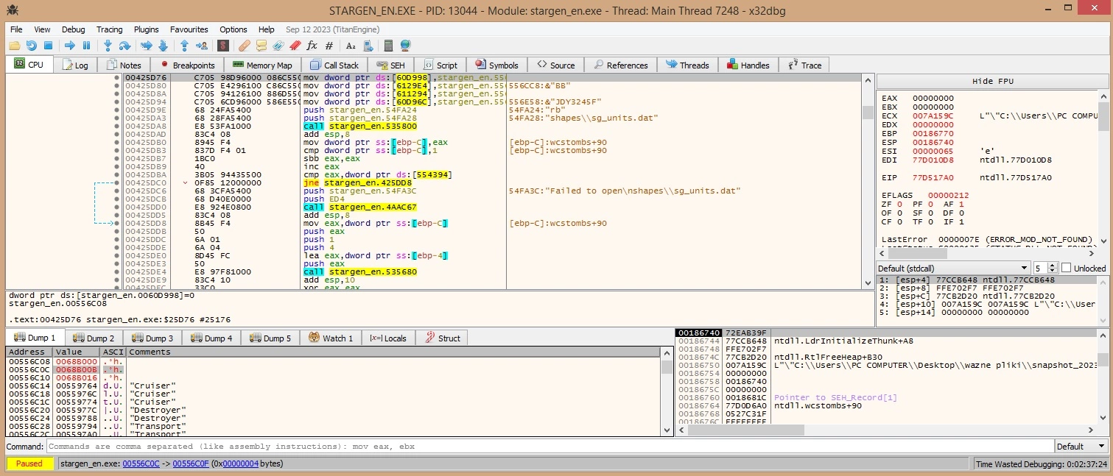The image size is (1113, 476).
Task: Step over the next instruction
Action: (x=124, y=46)
